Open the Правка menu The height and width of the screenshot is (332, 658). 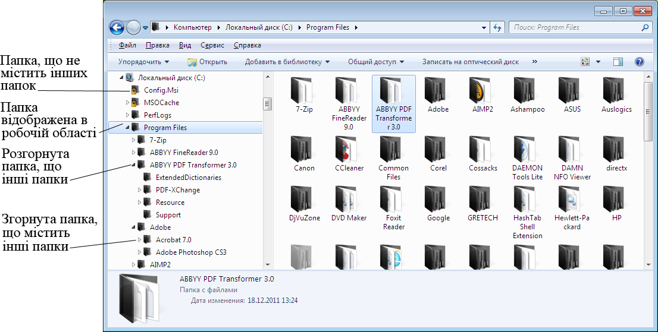[158, 45]
